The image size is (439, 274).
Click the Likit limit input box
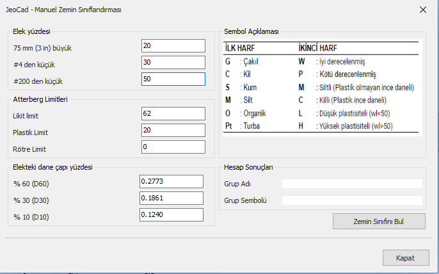tap(173, 113)
